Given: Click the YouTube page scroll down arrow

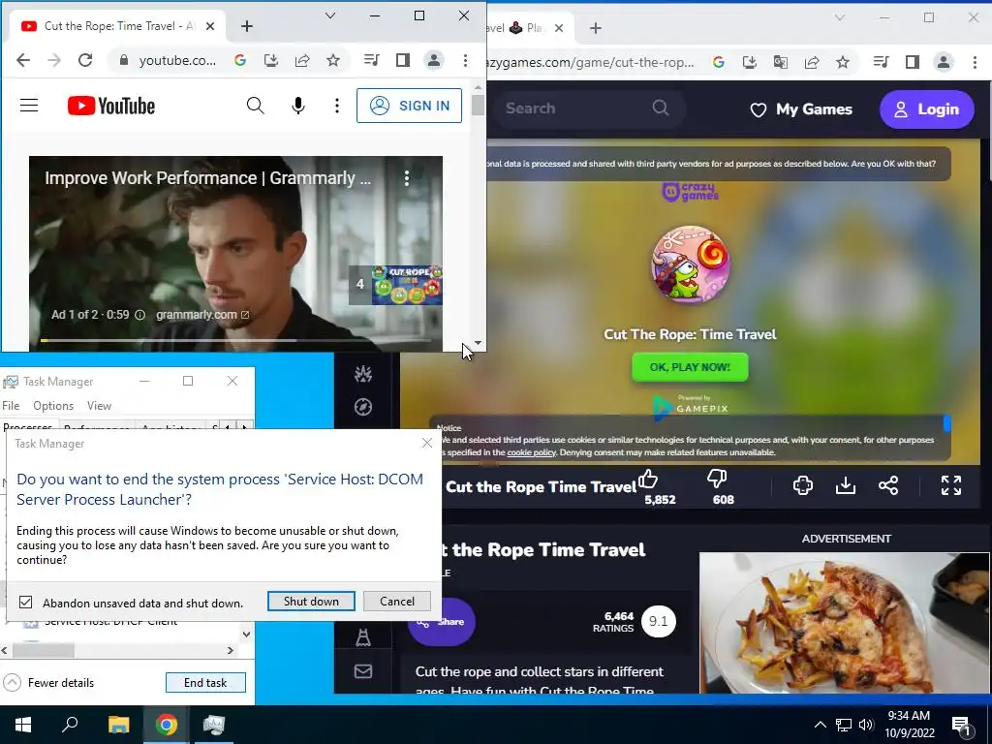Looking at the screenshot, I should [x=479, y=343].
